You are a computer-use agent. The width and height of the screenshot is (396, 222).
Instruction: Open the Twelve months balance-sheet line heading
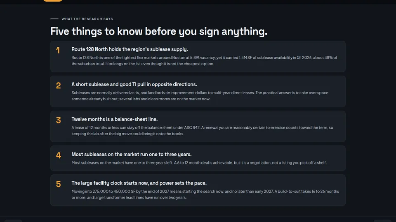coord(114,119)
